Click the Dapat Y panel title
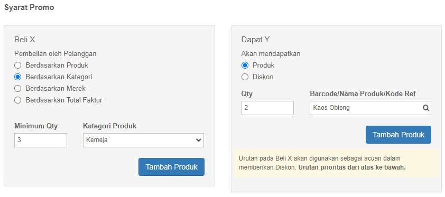This screenshot has height=197, width=445. click(x=255, y=40)
